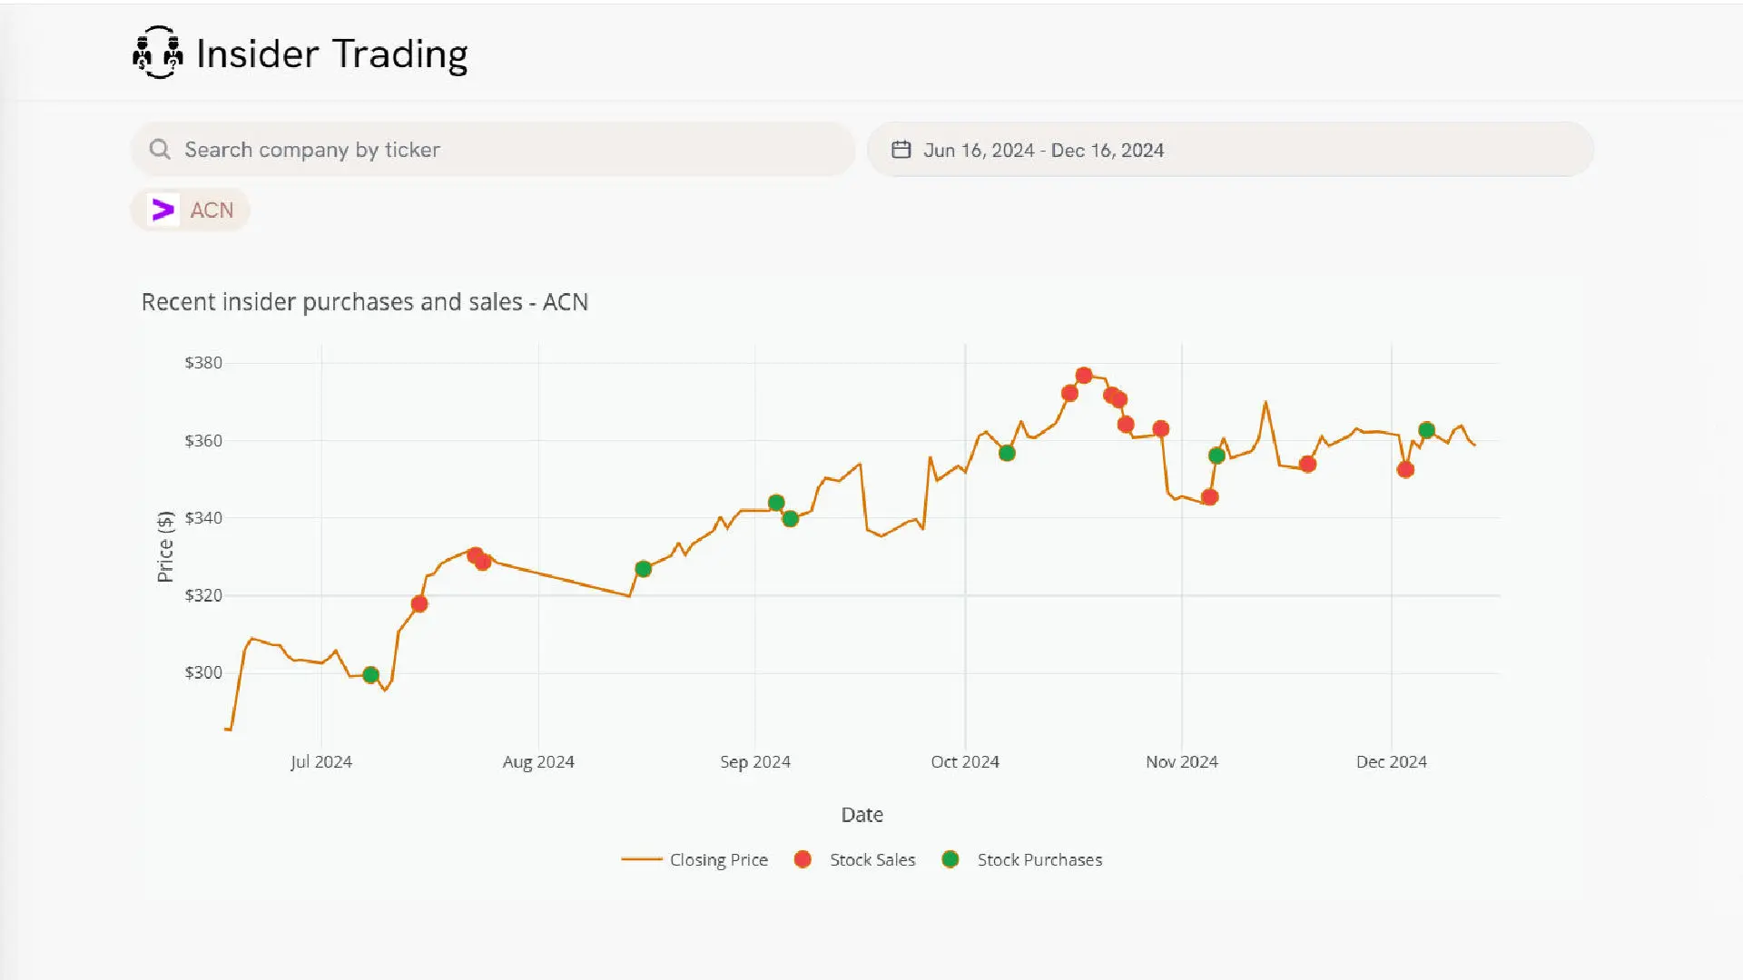This screenshot has height=980, width=1743.
Task: Click the Accenture logo in ACN chip
Action: coord(163,211)
